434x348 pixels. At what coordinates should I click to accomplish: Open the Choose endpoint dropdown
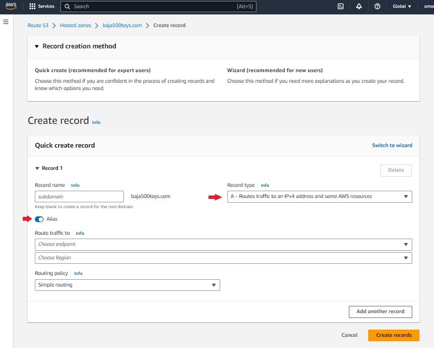click(223, 244)
